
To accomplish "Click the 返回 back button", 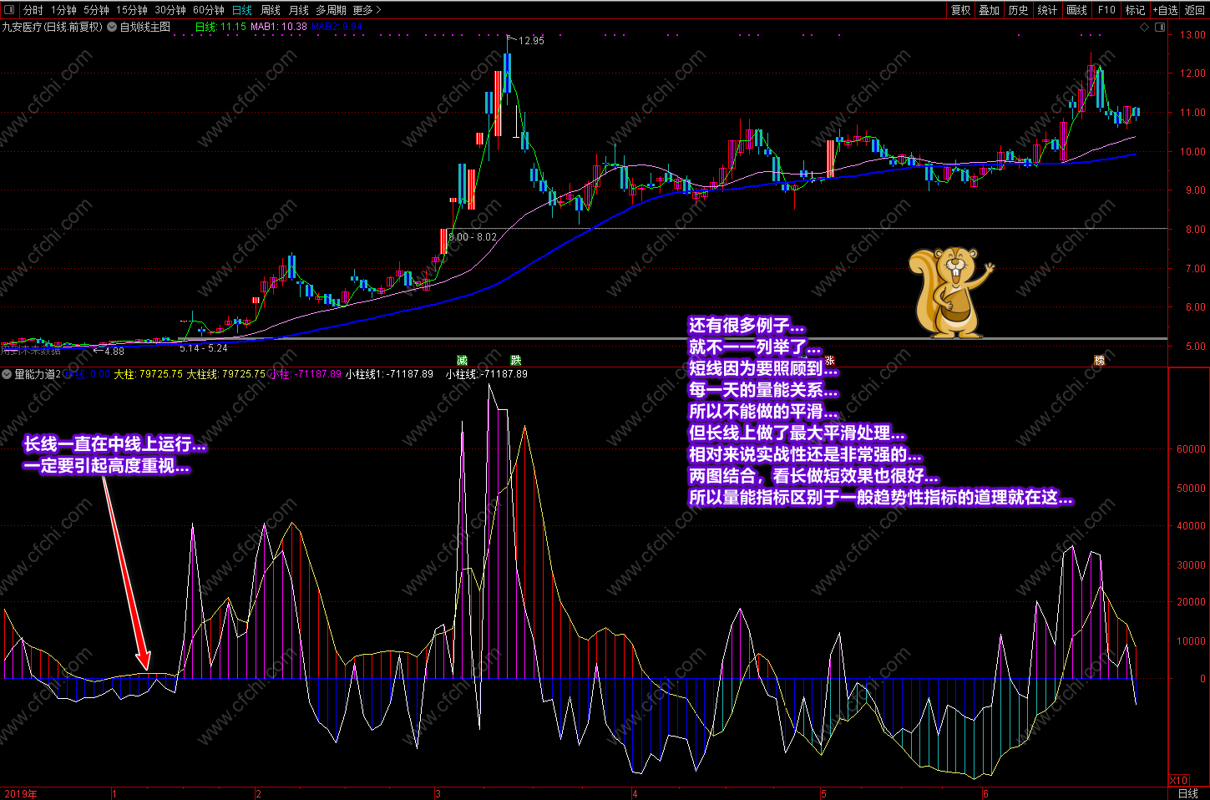I will click(x=1195, y=10).
